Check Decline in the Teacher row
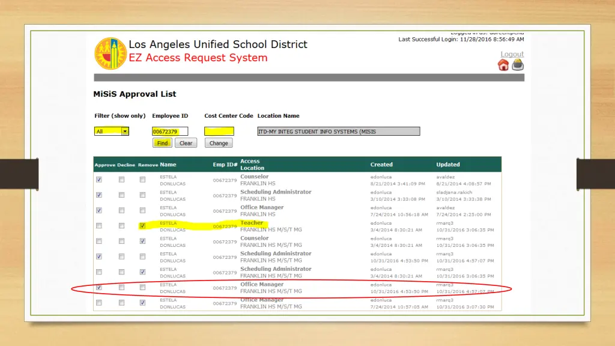 click(x=121, y=226)
